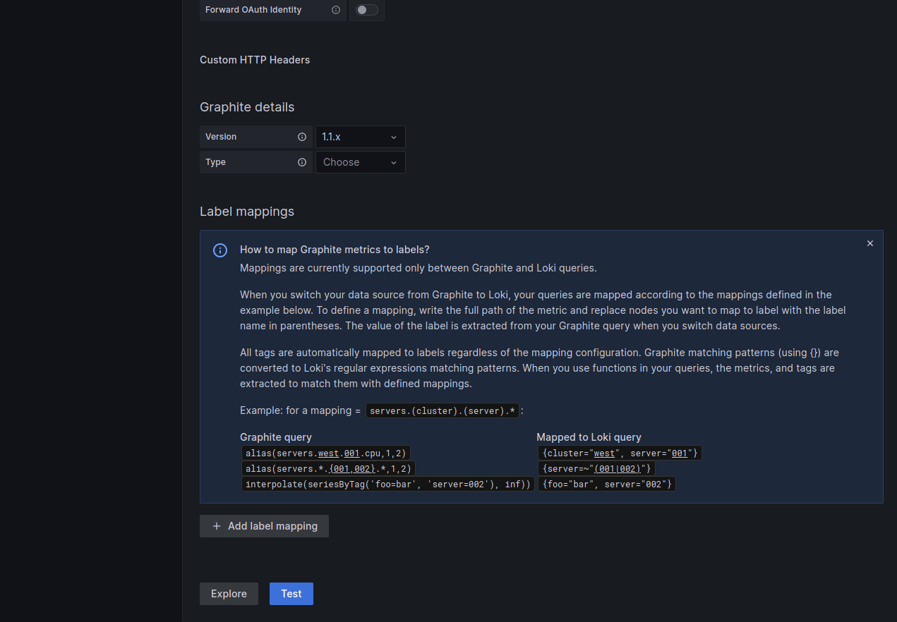Click the Graphite details heading

point(247,107)
